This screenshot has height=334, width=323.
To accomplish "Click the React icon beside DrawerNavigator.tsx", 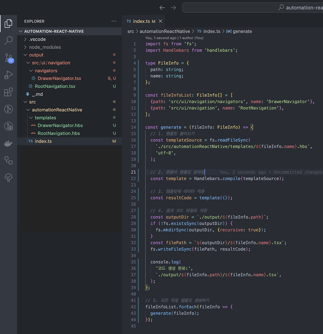I will (x=33, y=78).
